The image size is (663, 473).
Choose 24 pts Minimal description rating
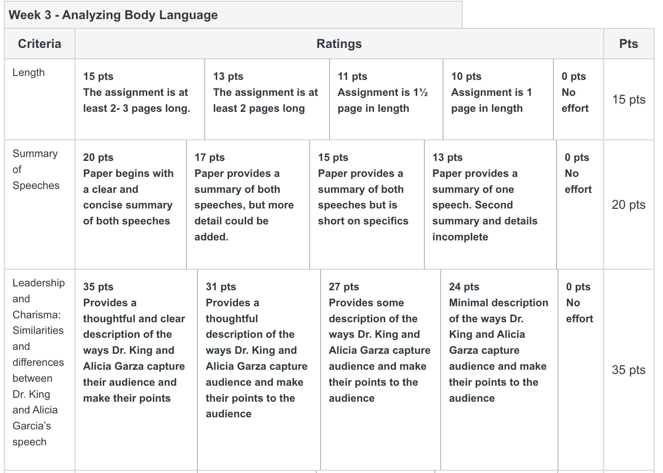pos(500,370)
